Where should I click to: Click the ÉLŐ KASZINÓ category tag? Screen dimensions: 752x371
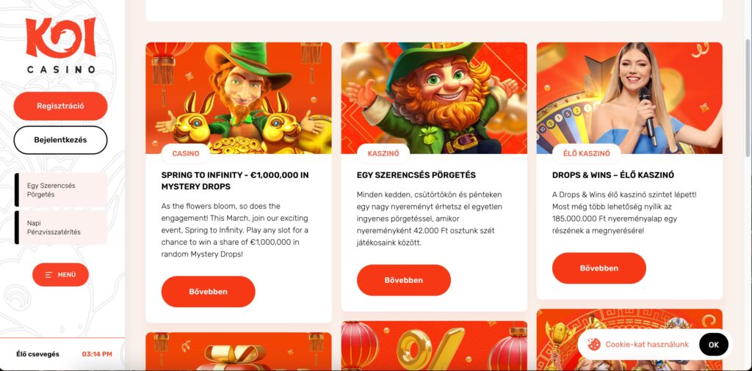(587, 154)
